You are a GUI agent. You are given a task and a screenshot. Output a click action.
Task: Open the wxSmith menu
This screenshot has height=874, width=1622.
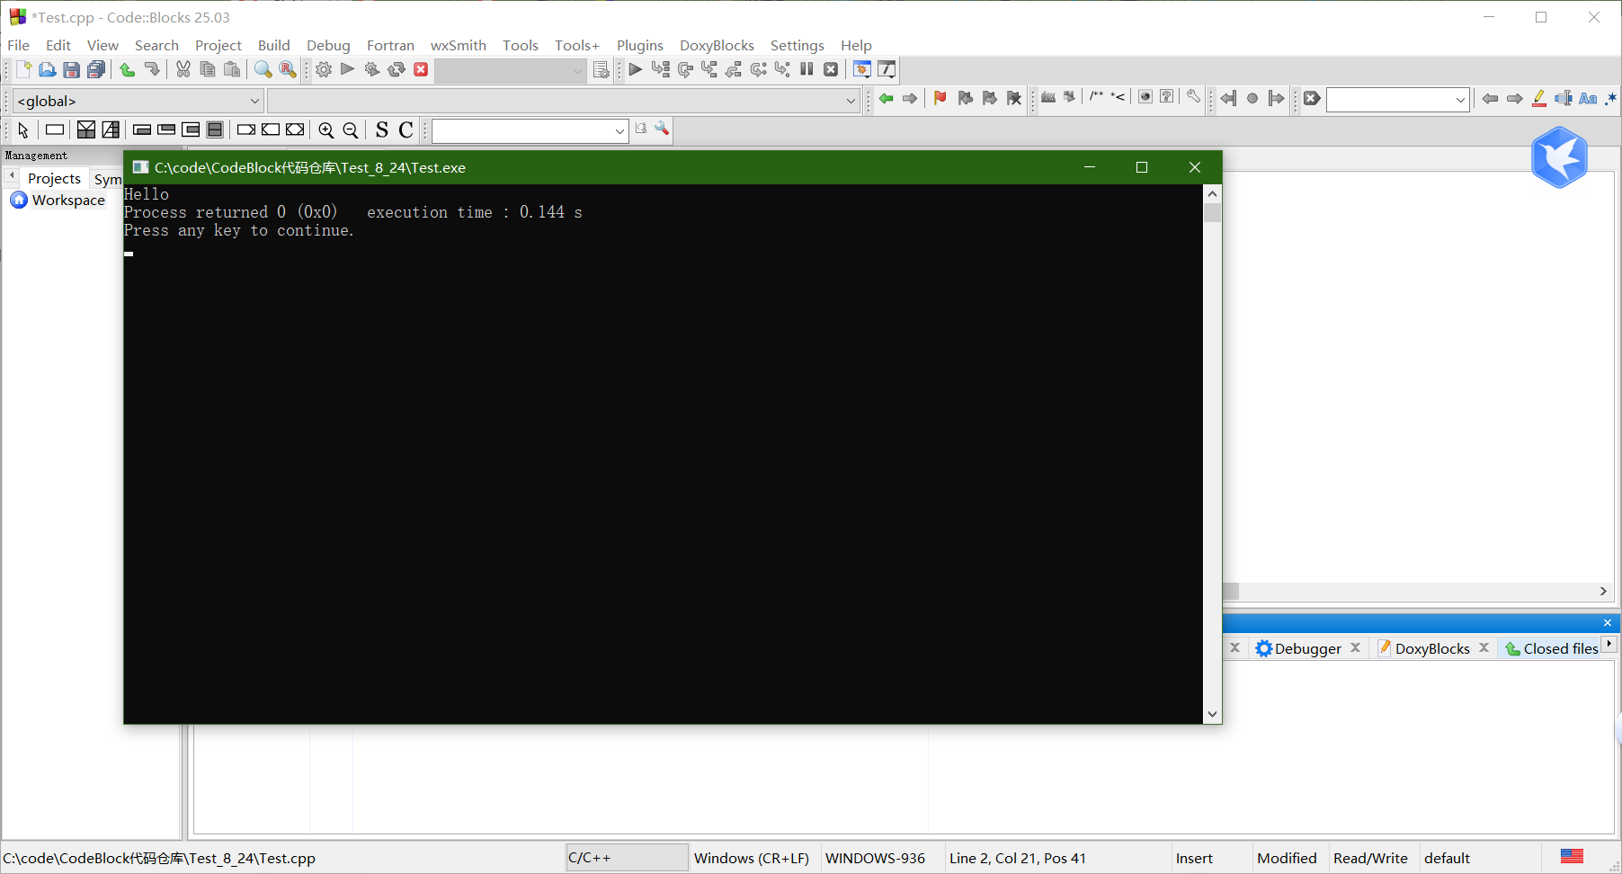pos(459,45)
